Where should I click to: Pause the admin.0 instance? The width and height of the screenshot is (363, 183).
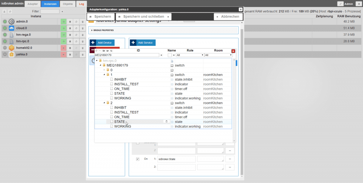pyautogui.click(x=63, y=22)
